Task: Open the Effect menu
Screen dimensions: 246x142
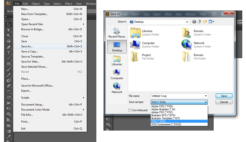Action: [x=68, y=4]
